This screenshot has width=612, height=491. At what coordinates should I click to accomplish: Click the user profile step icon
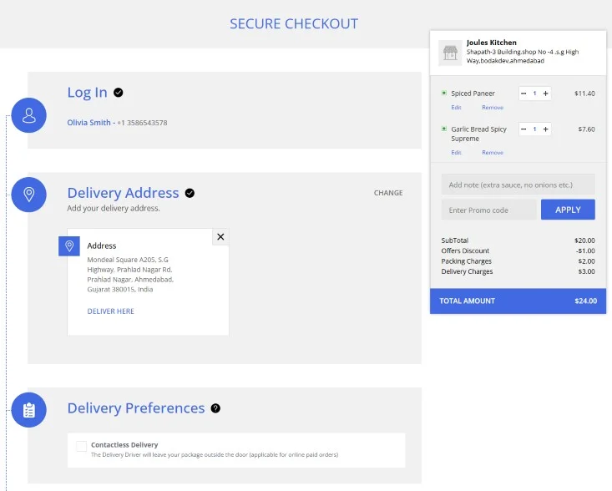click(29, 115)
